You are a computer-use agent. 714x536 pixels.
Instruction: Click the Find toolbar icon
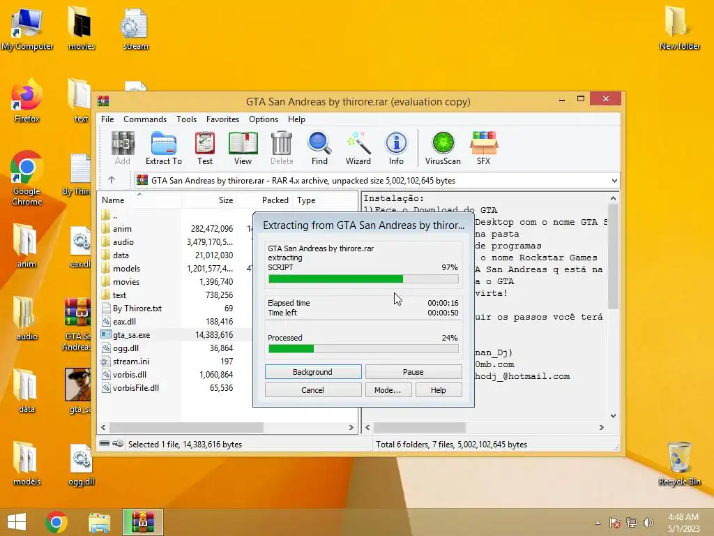pyautogui.click(x=319, y=148)
